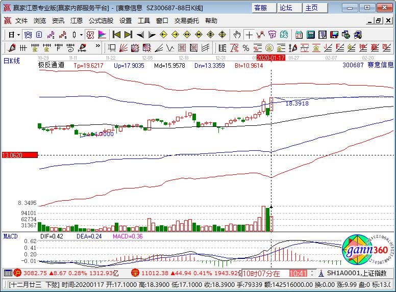The width and height of the screenshot is (396, 292).
Task: Open the 文件 menu
Action: [21, 21]
